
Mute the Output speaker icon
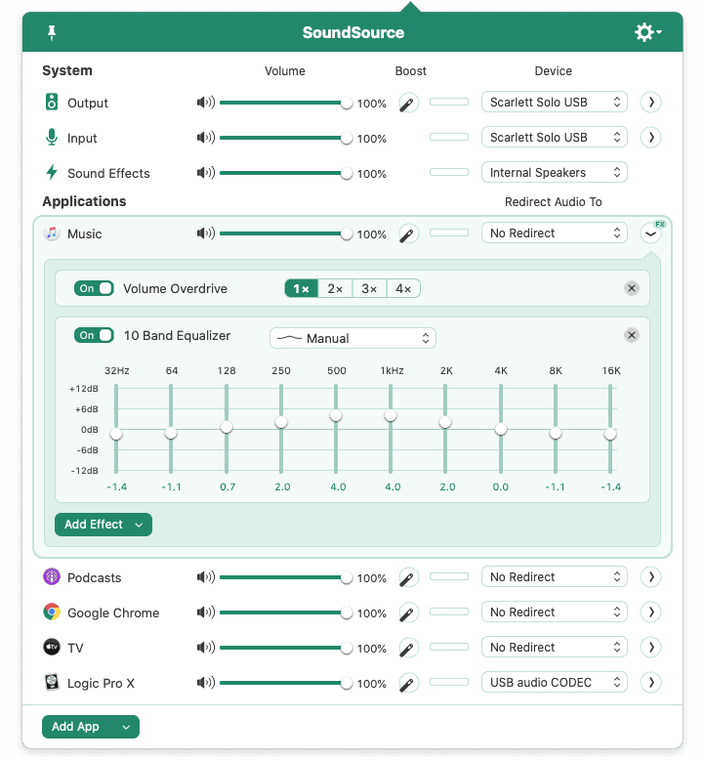(x=205, y=103)
